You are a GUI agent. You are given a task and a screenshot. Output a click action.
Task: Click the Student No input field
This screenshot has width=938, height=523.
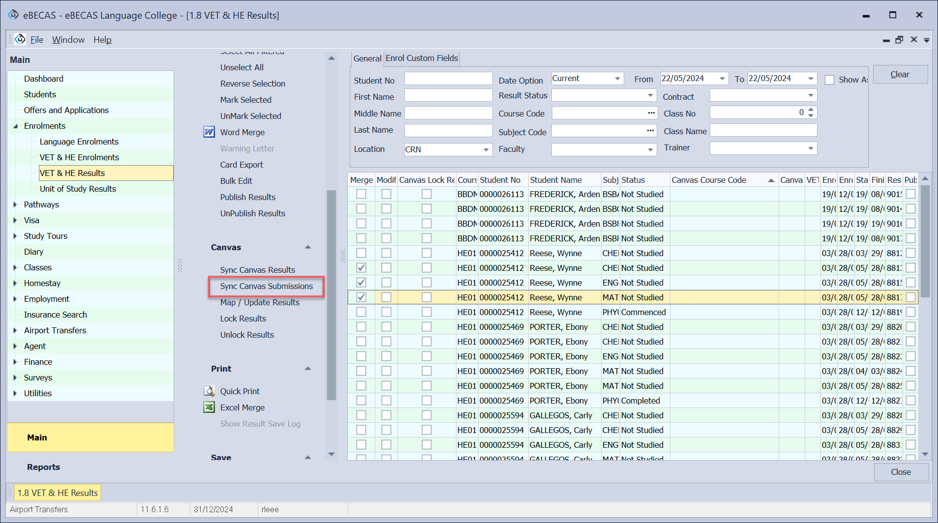[x=448, y=79]
